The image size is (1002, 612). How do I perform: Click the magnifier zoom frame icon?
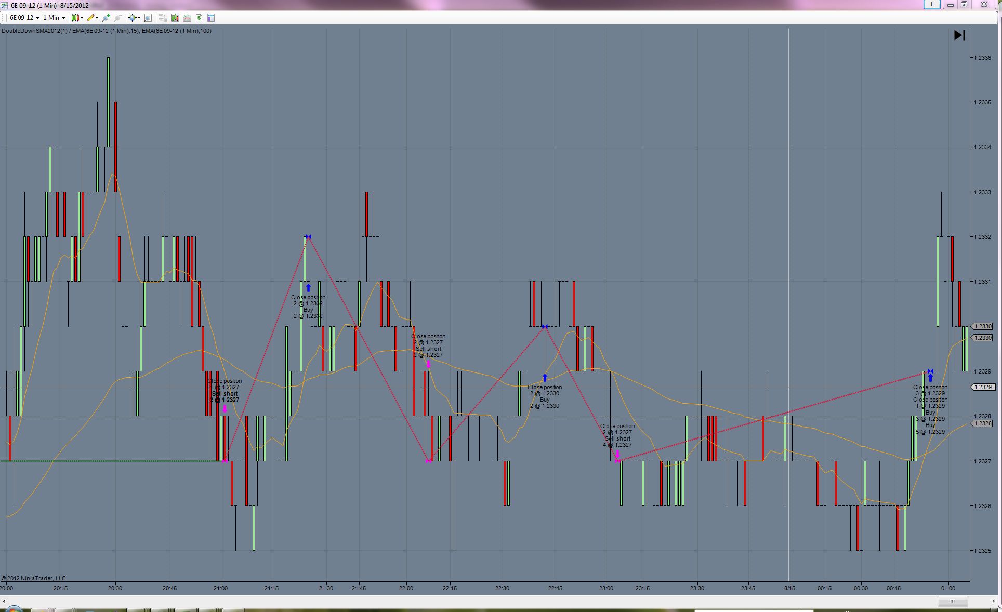148,18
